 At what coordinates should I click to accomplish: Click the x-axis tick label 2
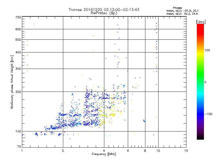63,151
